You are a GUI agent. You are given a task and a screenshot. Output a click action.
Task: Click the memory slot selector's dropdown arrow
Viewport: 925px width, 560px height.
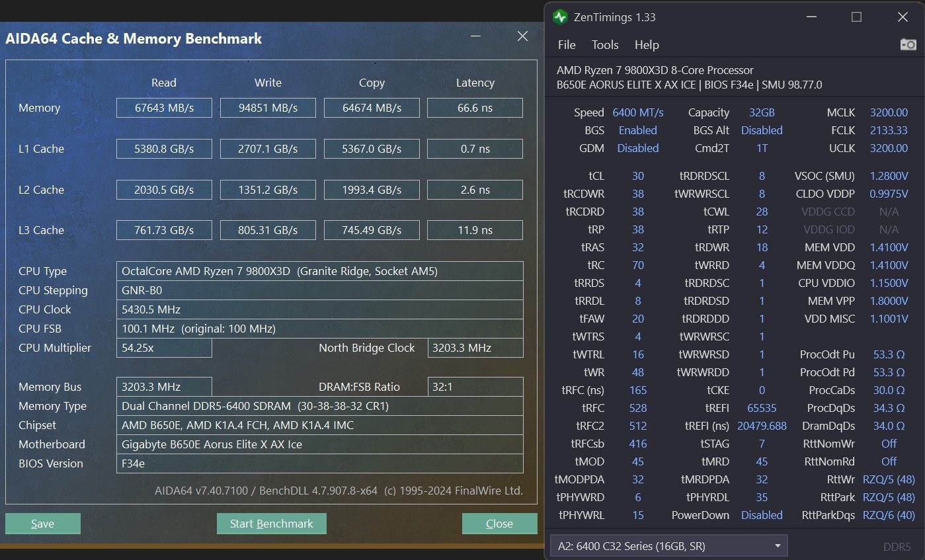coord(776,545)
